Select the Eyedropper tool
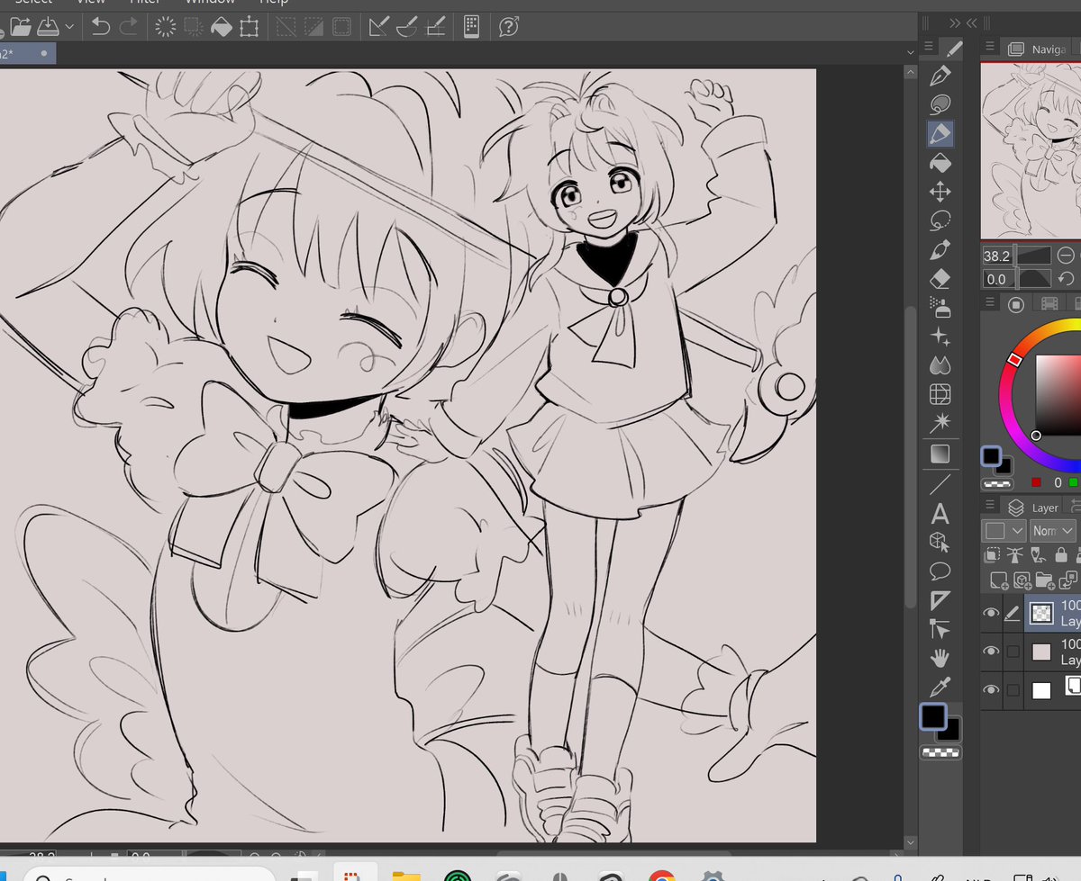Viewport: 1081px width, 881px height. pos(940,686)
